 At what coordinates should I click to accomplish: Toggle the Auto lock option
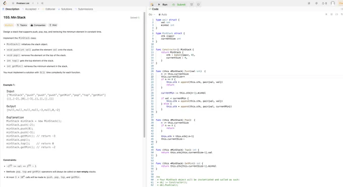(x=162, y=15)
